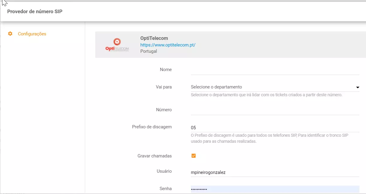Click the OptiTelecom logo image
Screen dimensions: 366x194
click(117, 44)
